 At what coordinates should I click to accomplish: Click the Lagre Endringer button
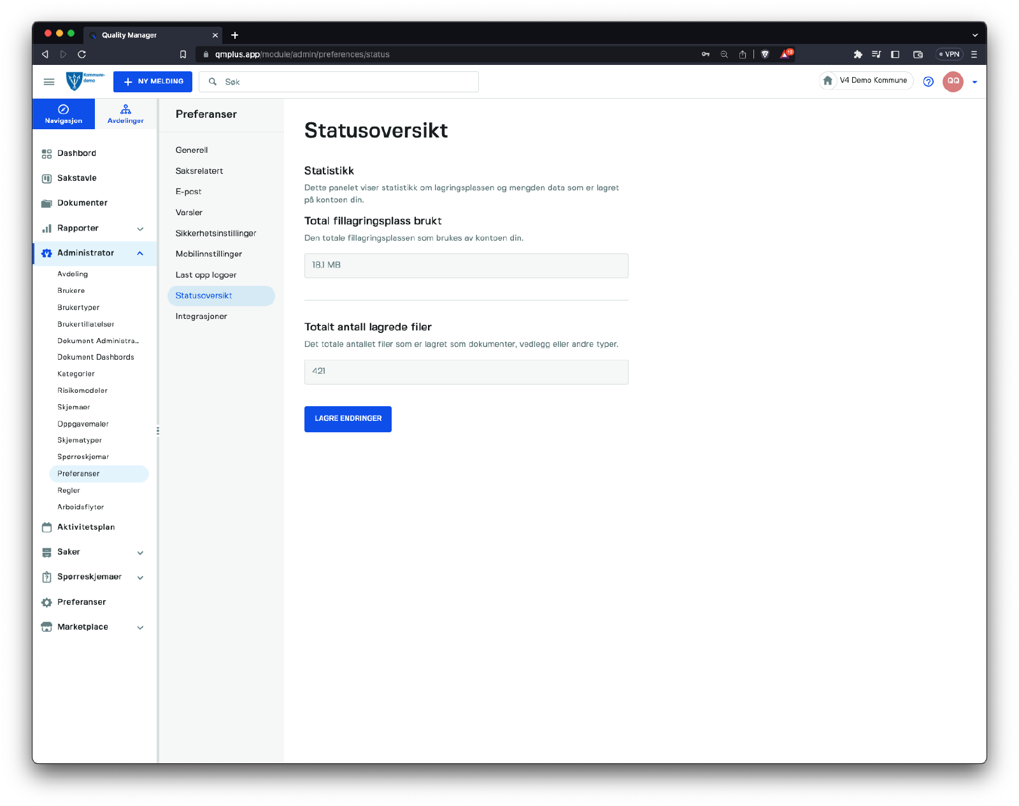point(348,419)
